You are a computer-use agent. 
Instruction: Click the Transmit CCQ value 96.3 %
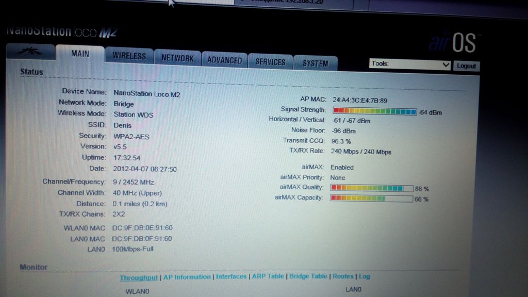coord(341,141)
